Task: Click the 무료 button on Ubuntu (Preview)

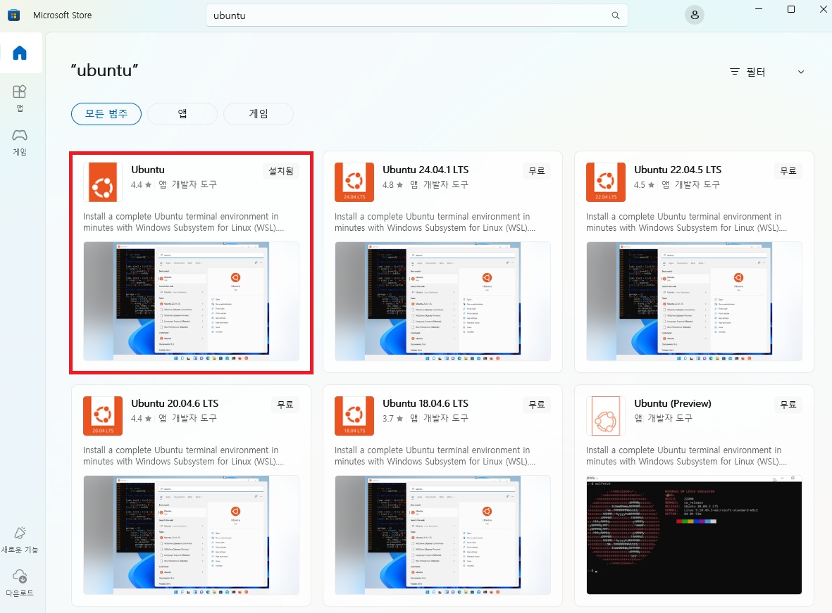Action: coord(788,405)
